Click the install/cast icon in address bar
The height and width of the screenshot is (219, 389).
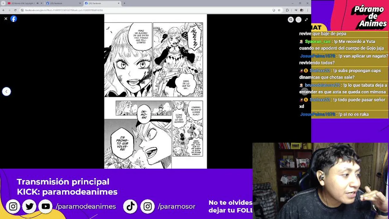274,10
